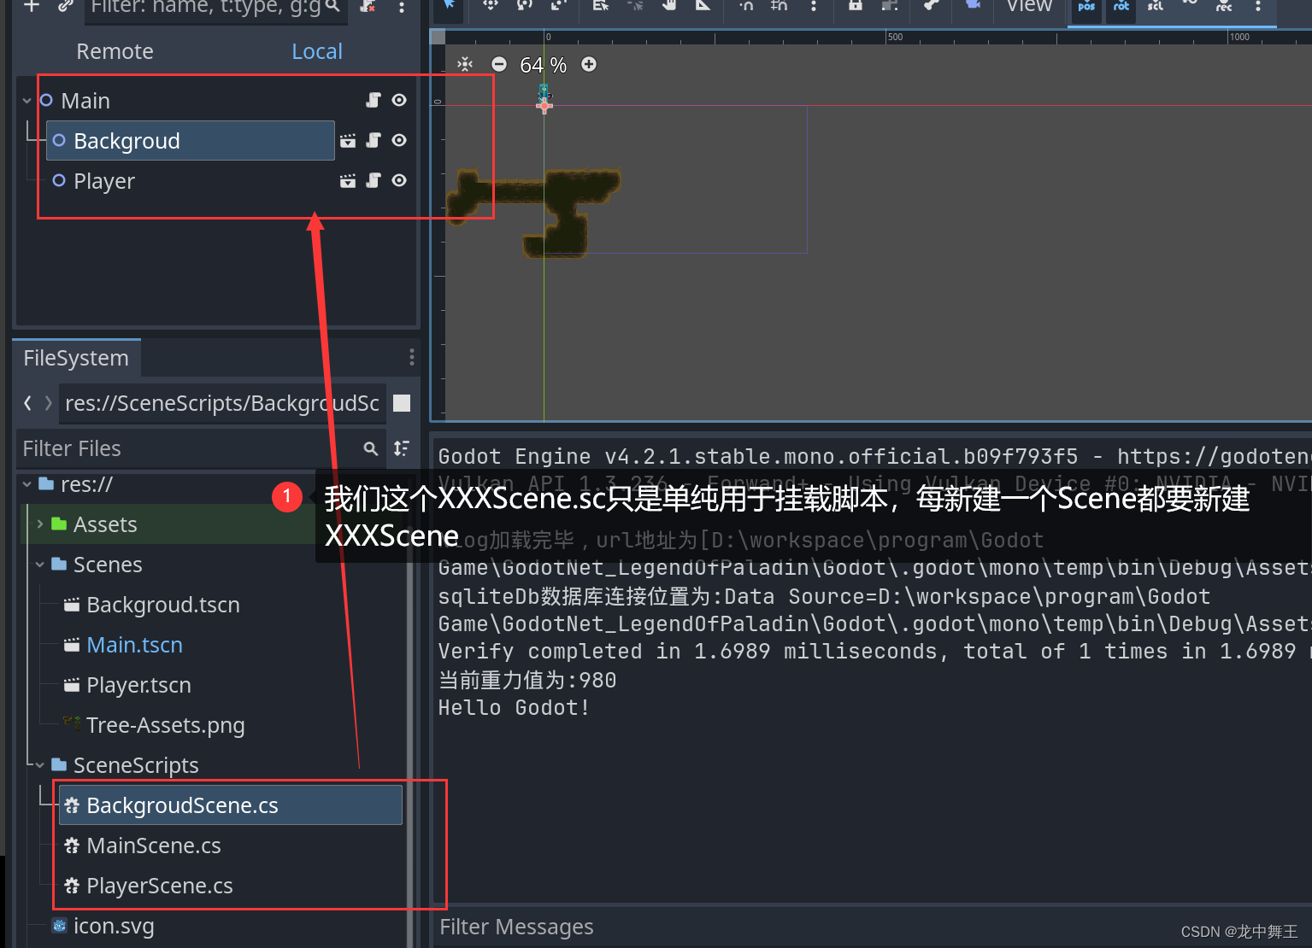
Task: Open the skeleton bone options icon
Action: click(932, 5)
